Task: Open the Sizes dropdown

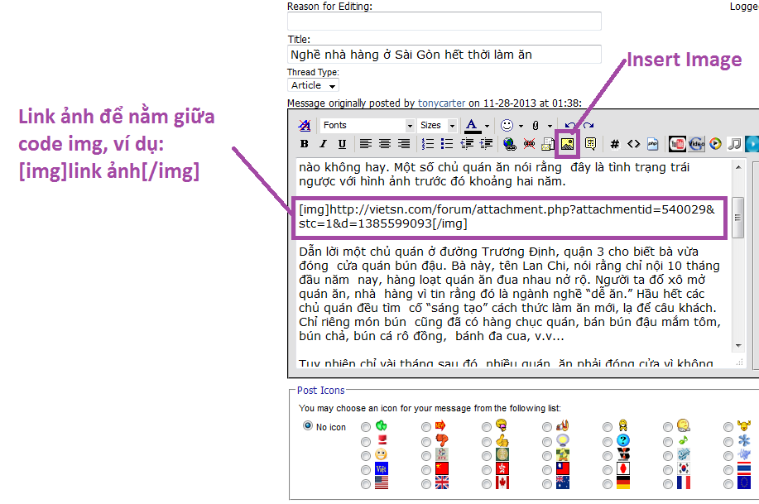Action: 437,125
